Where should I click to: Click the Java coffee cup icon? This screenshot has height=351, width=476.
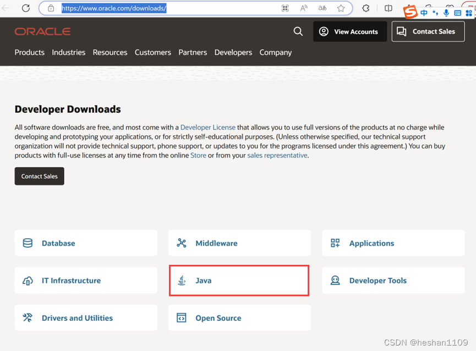click(x=182, y=281)
